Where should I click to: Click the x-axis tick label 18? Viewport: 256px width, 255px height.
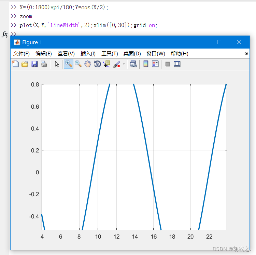click(172, 237)
